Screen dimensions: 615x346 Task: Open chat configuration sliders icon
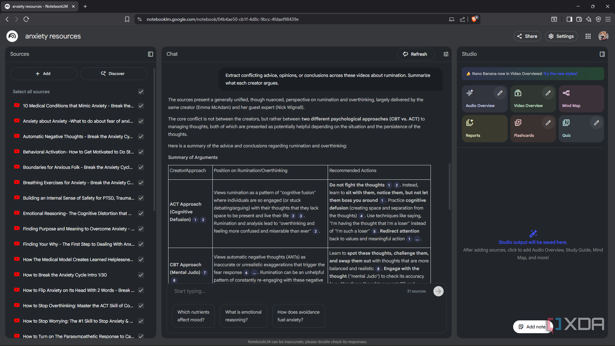click(446, 54)
